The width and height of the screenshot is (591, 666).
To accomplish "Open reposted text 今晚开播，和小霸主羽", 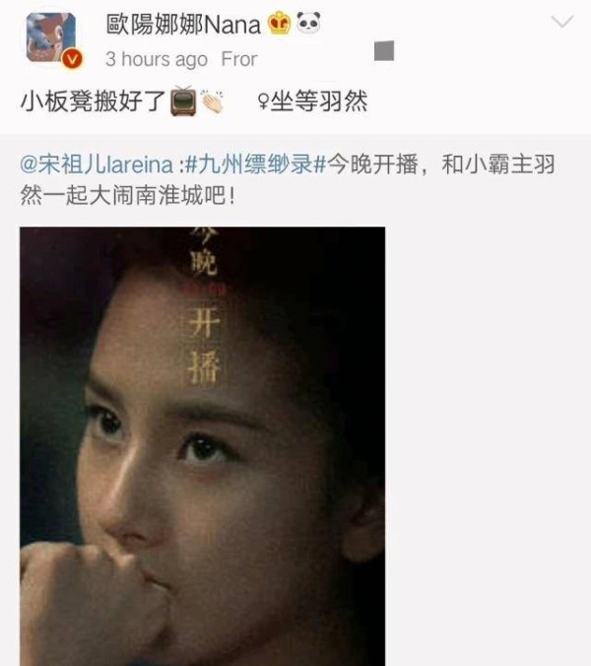I will click(440, 165).
